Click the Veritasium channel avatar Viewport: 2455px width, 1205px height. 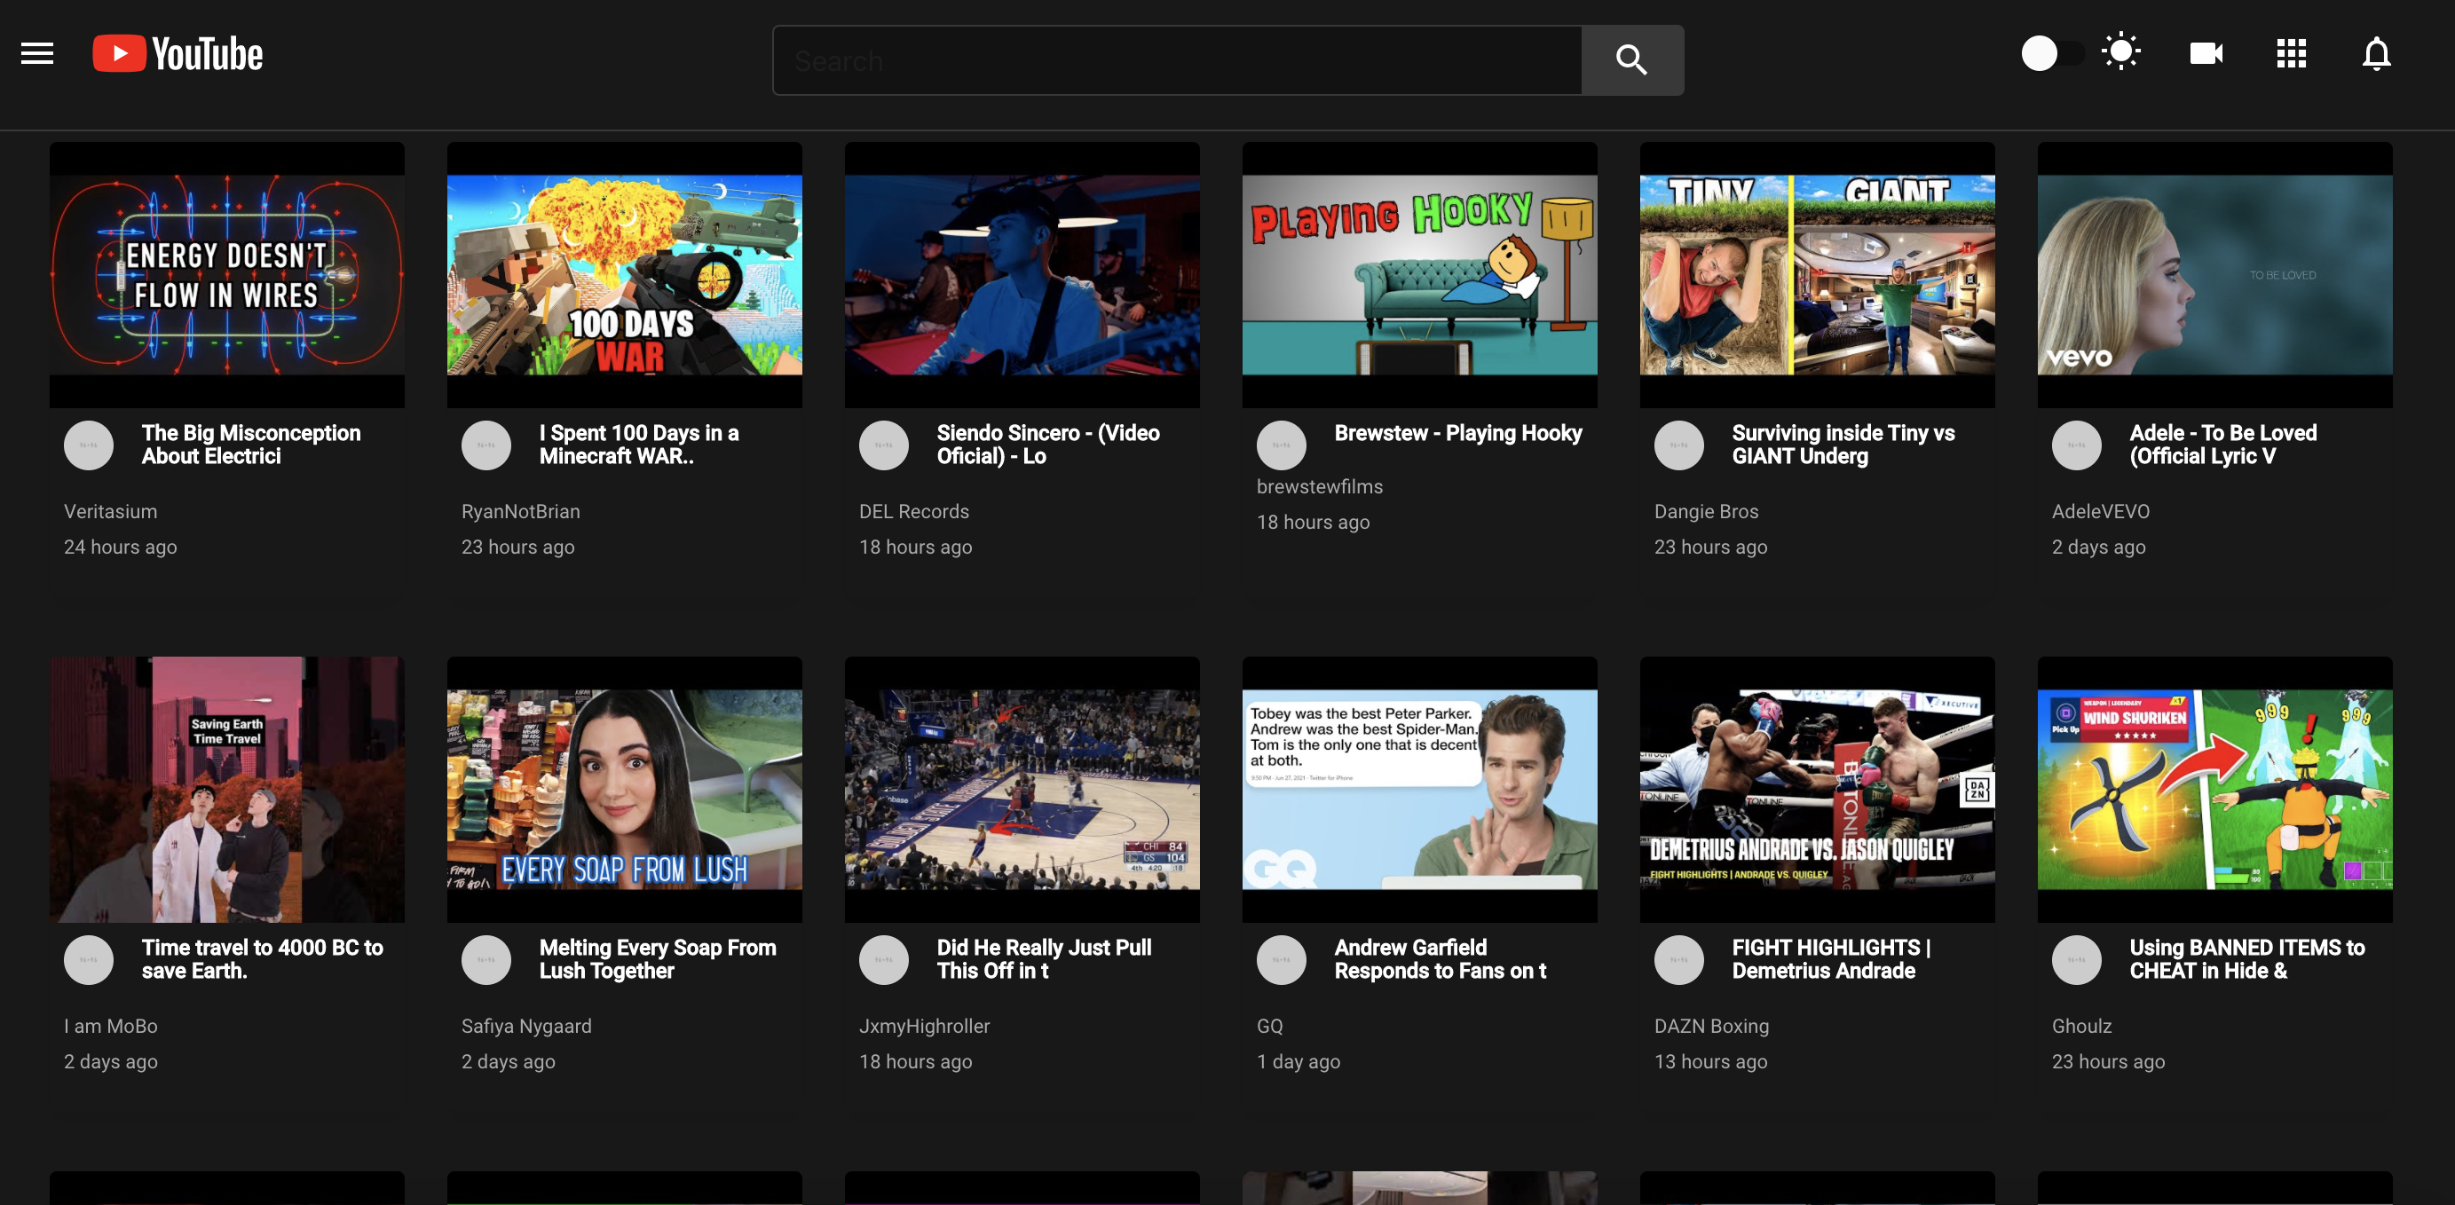point(89,445)
